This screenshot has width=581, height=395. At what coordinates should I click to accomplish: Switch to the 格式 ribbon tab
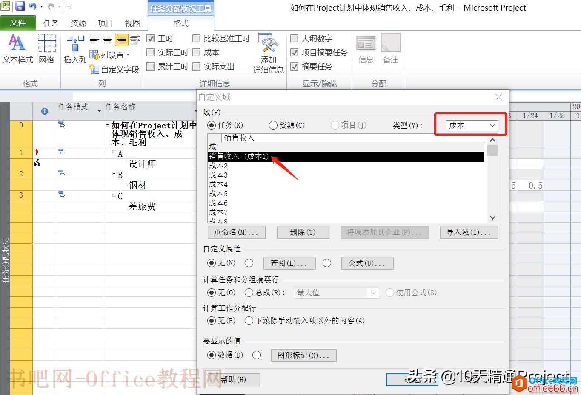click(x=181, y=23)
